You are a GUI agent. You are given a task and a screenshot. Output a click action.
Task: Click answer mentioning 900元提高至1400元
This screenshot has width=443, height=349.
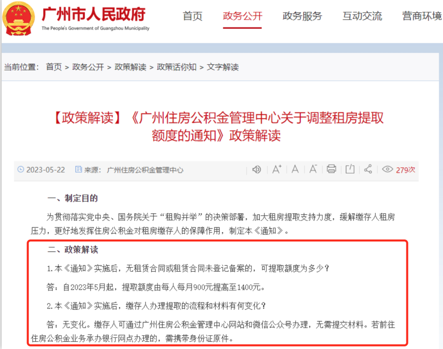click(x=156, y=287)
